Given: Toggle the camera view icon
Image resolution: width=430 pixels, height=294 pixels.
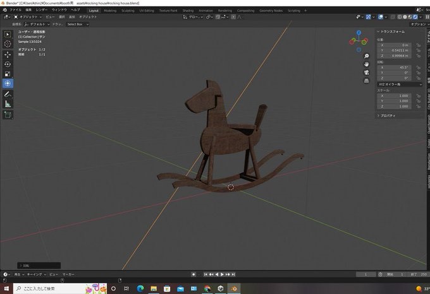Looking at the screenshot, I should [x=366, y=73].
